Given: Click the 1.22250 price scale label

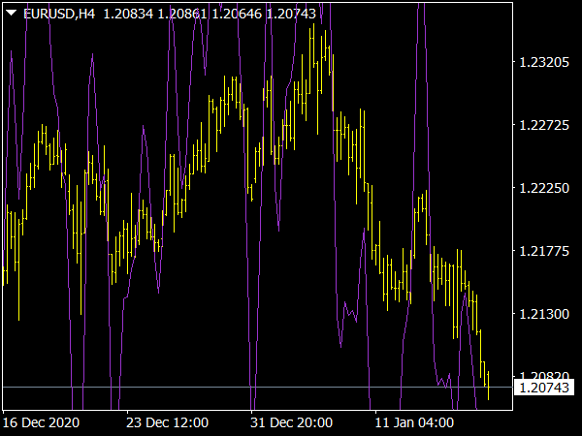Looking at the screenshot, I should [544, 188].
